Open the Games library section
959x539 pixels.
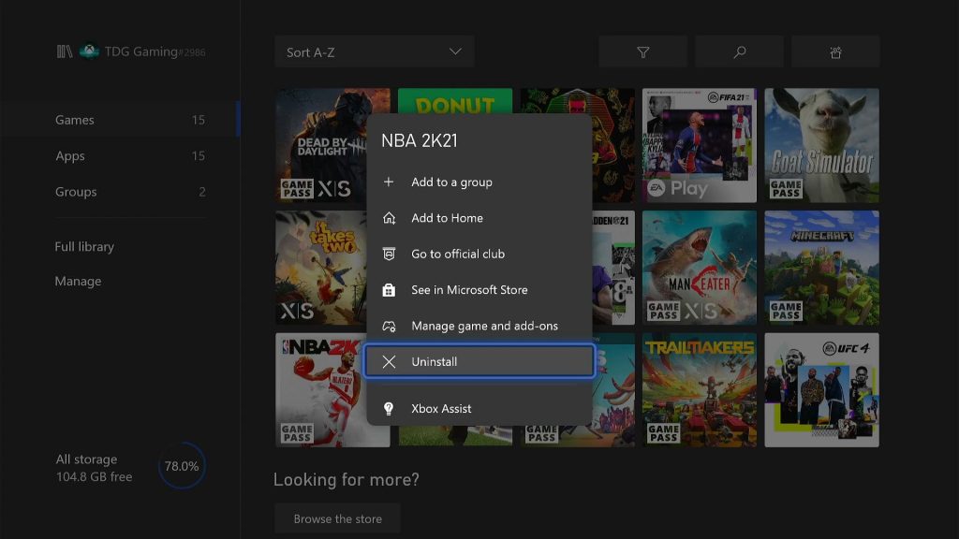pos(130,120)
